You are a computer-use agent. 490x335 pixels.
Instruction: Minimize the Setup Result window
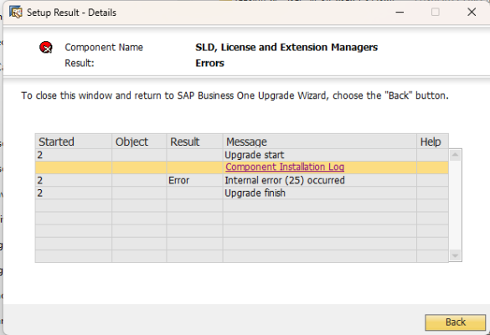click(400, 13)
